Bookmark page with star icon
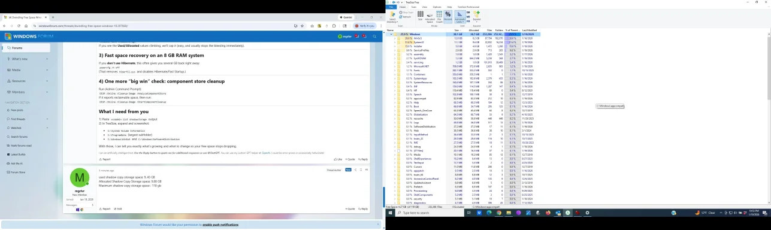Viewport: 771px width, 230px height. click(302, 26)
